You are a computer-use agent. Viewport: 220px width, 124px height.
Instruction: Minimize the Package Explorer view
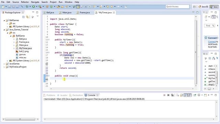tap(33, 12)
